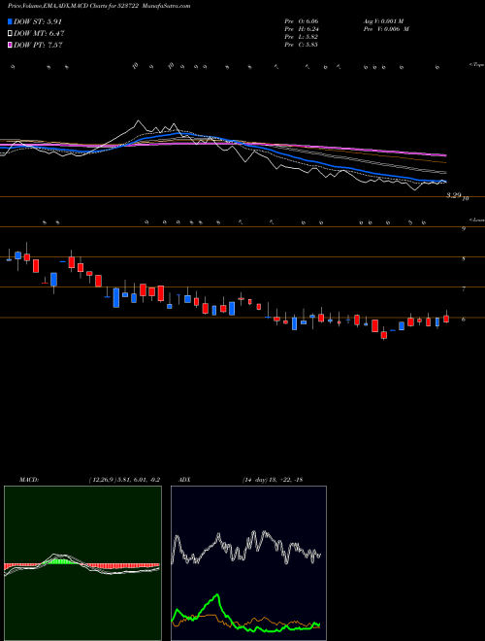This screenshot has height=641, width=485.
Task: Click the magenta DOW PT legend swatch
Action: [10, 46]
